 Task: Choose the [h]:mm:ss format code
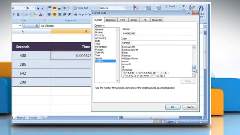127,70
